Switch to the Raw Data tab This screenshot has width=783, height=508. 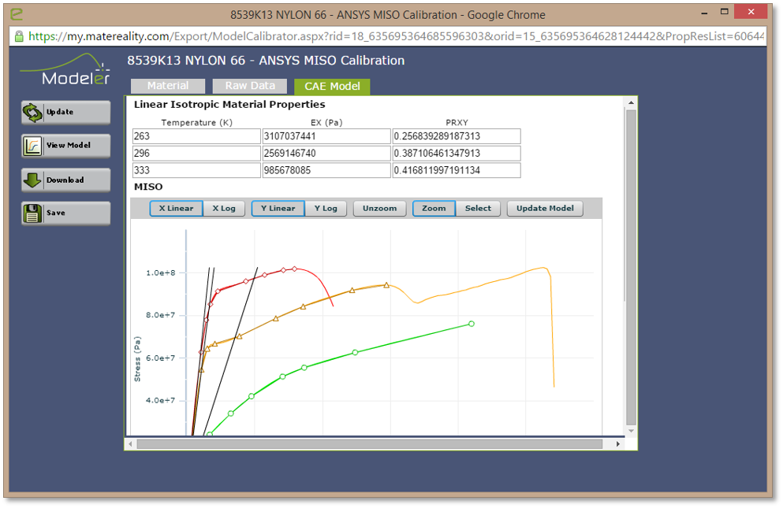[x=250, y=86]
